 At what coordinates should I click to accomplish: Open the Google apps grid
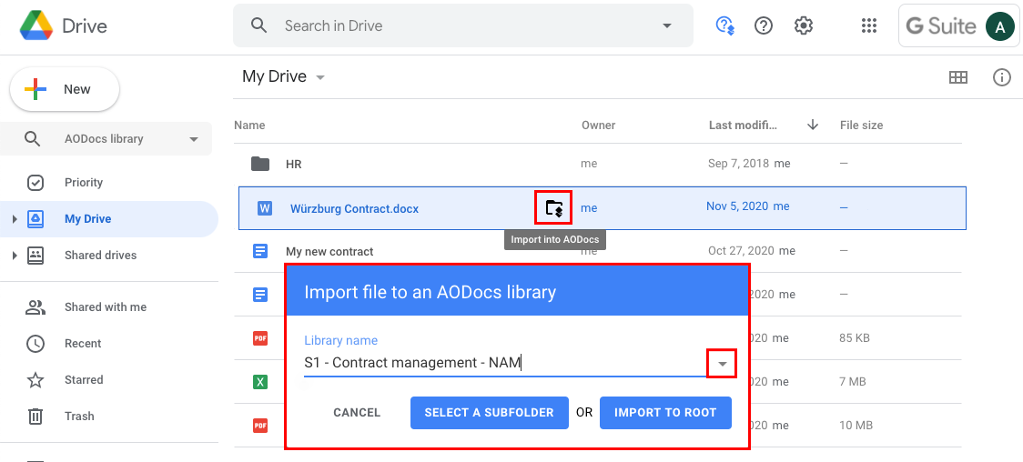868,26
